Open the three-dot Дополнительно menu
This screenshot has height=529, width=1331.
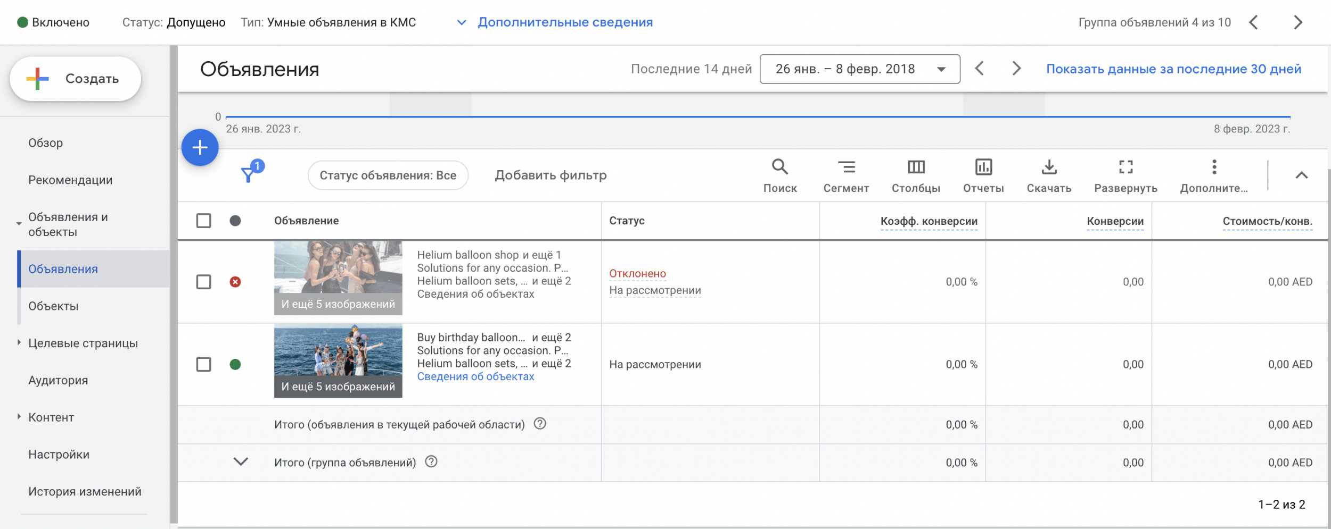pos(1214,167)
